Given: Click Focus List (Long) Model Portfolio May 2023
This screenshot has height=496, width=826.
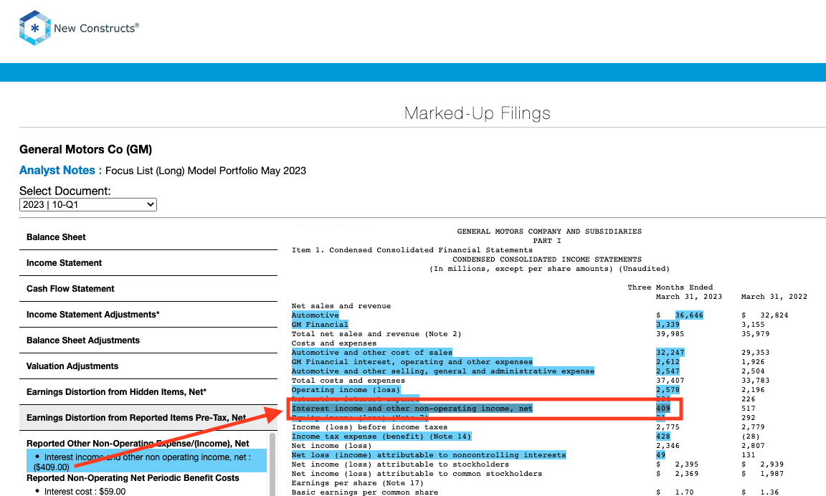Looking at the screenshot, I should coord(206,171).
